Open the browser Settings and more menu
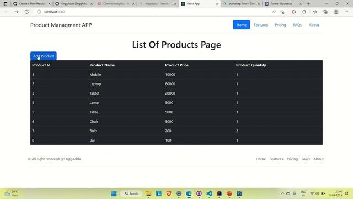 (x=346, y=12)
